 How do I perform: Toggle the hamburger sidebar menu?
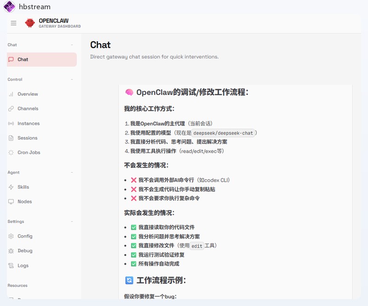(14, 23)
